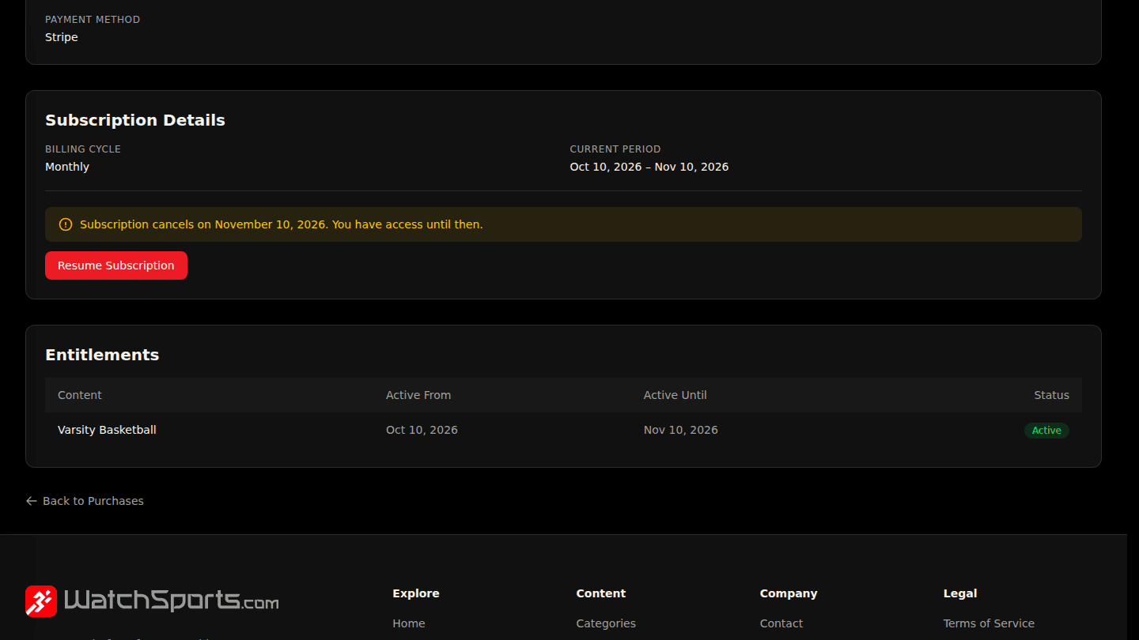1139x640 pixels.
Task: Click the Resume Subscription button
Action: (116, 265)
